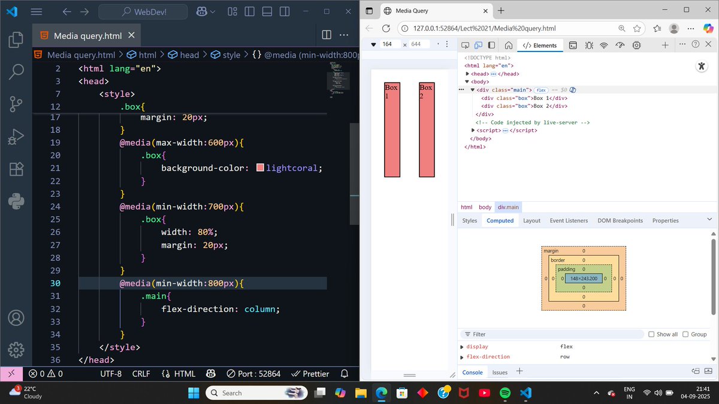Open the DOM Breakpoints tab

click(620, 221)
